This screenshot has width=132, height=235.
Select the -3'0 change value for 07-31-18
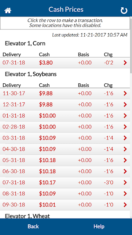pos(109,182)
